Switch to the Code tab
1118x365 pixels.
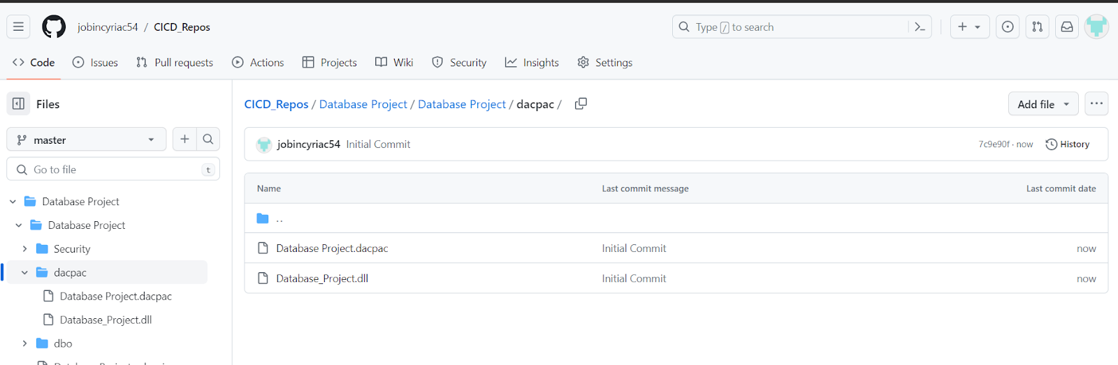(34, 62)
